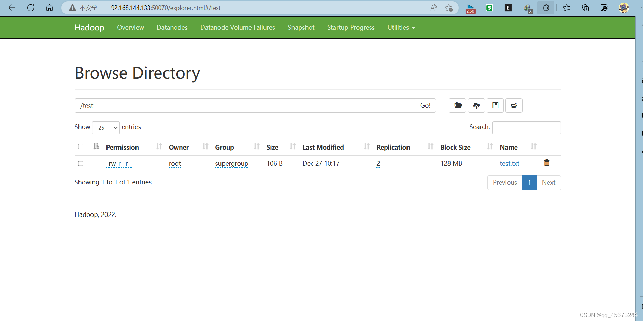The width and height of the screenshot is (643, 321).
Task: Click the Go! button
Action: point(425,106)
